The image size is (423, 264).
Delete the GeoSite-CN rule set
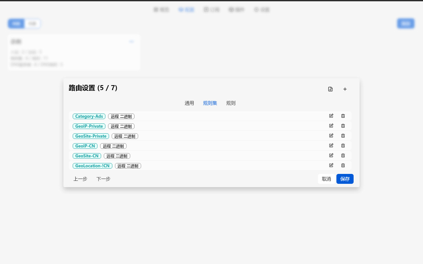[343, 155]
